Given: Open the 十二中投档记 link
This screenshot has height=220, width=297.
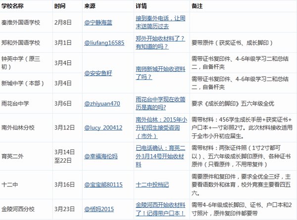Looking at the screenshot, I should (152, 184).
